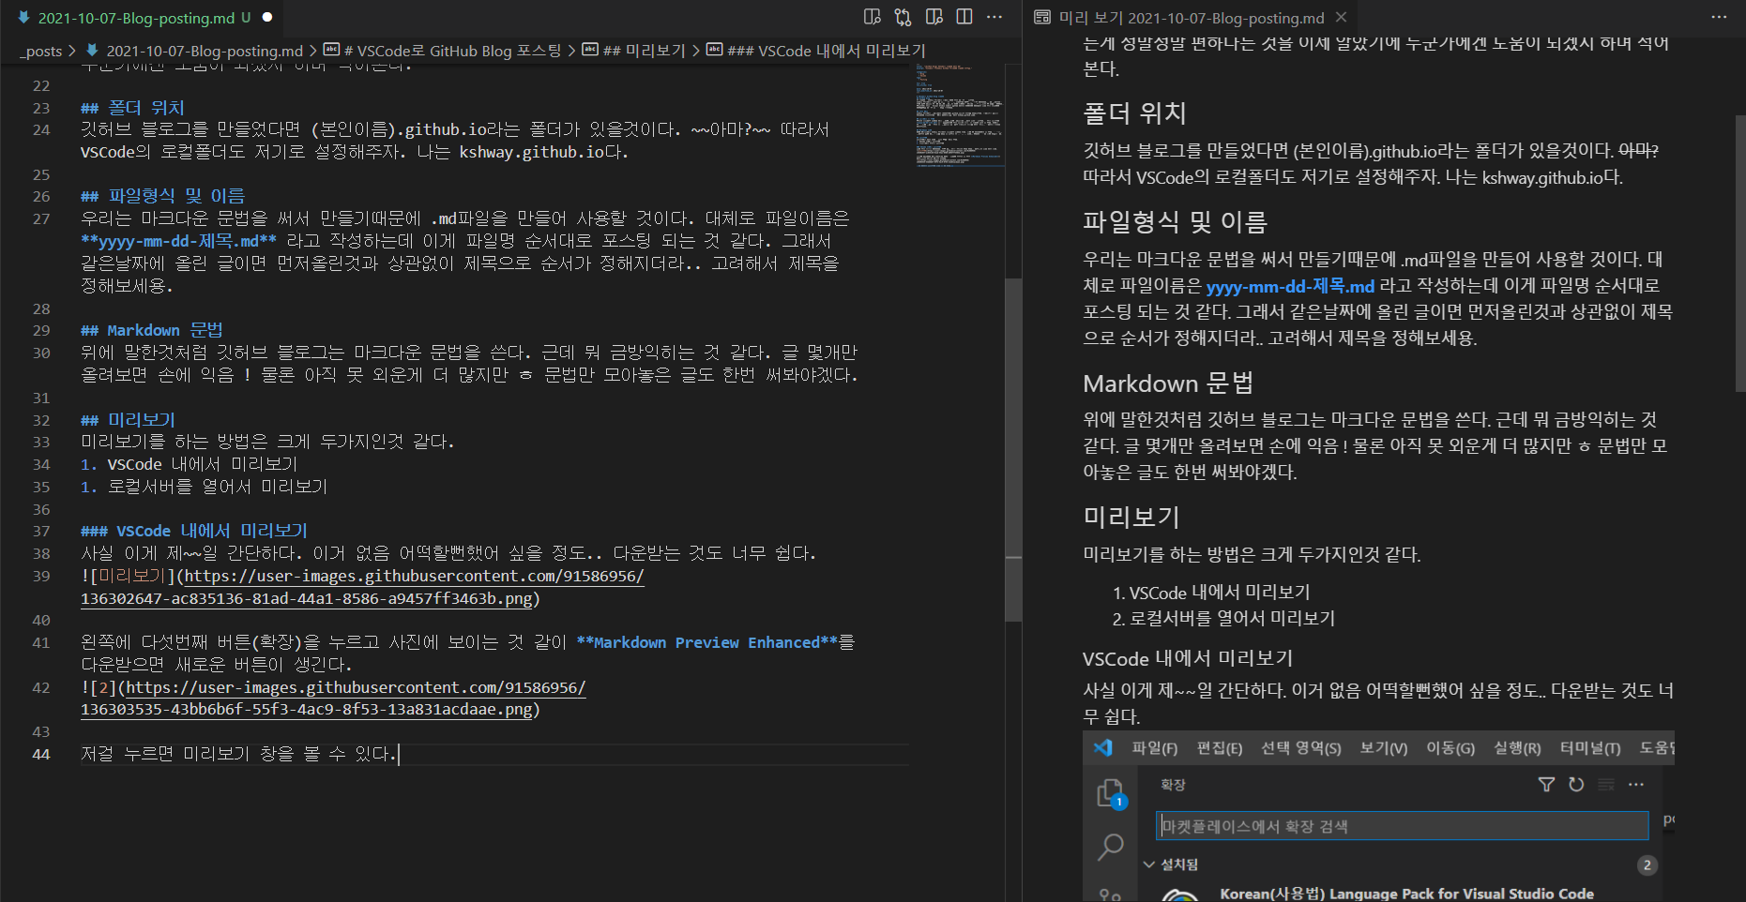
Task: Click URL line ending a9457ff3463b.png
Action: point(307,598)
